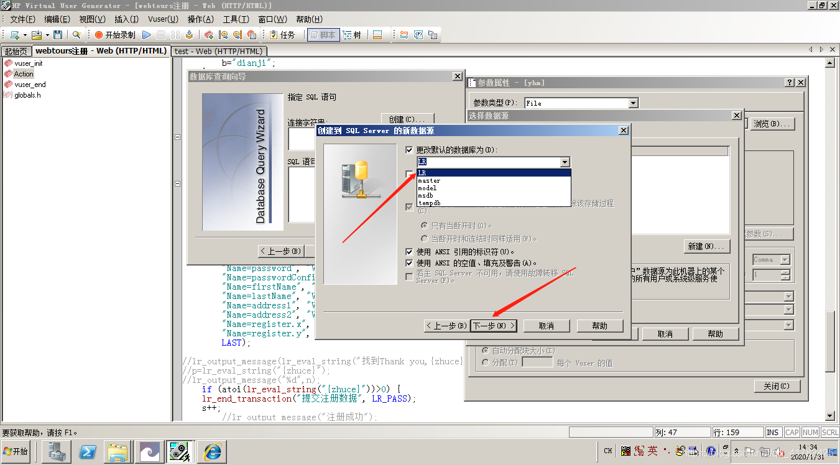This screenshot has height=465, width=840.
Task: Click 取消 in SQL Server data source dialog
Action: point(547,326)
